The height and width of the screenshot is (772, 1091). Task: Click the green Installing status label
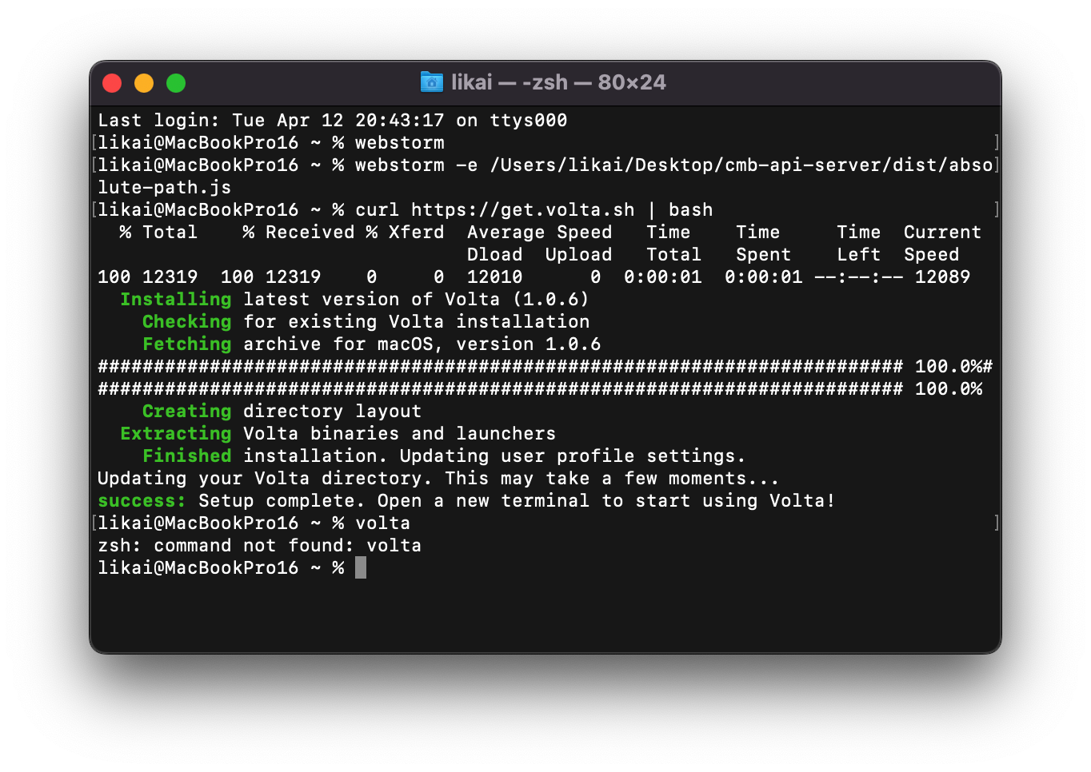click(x=175, y=299)
